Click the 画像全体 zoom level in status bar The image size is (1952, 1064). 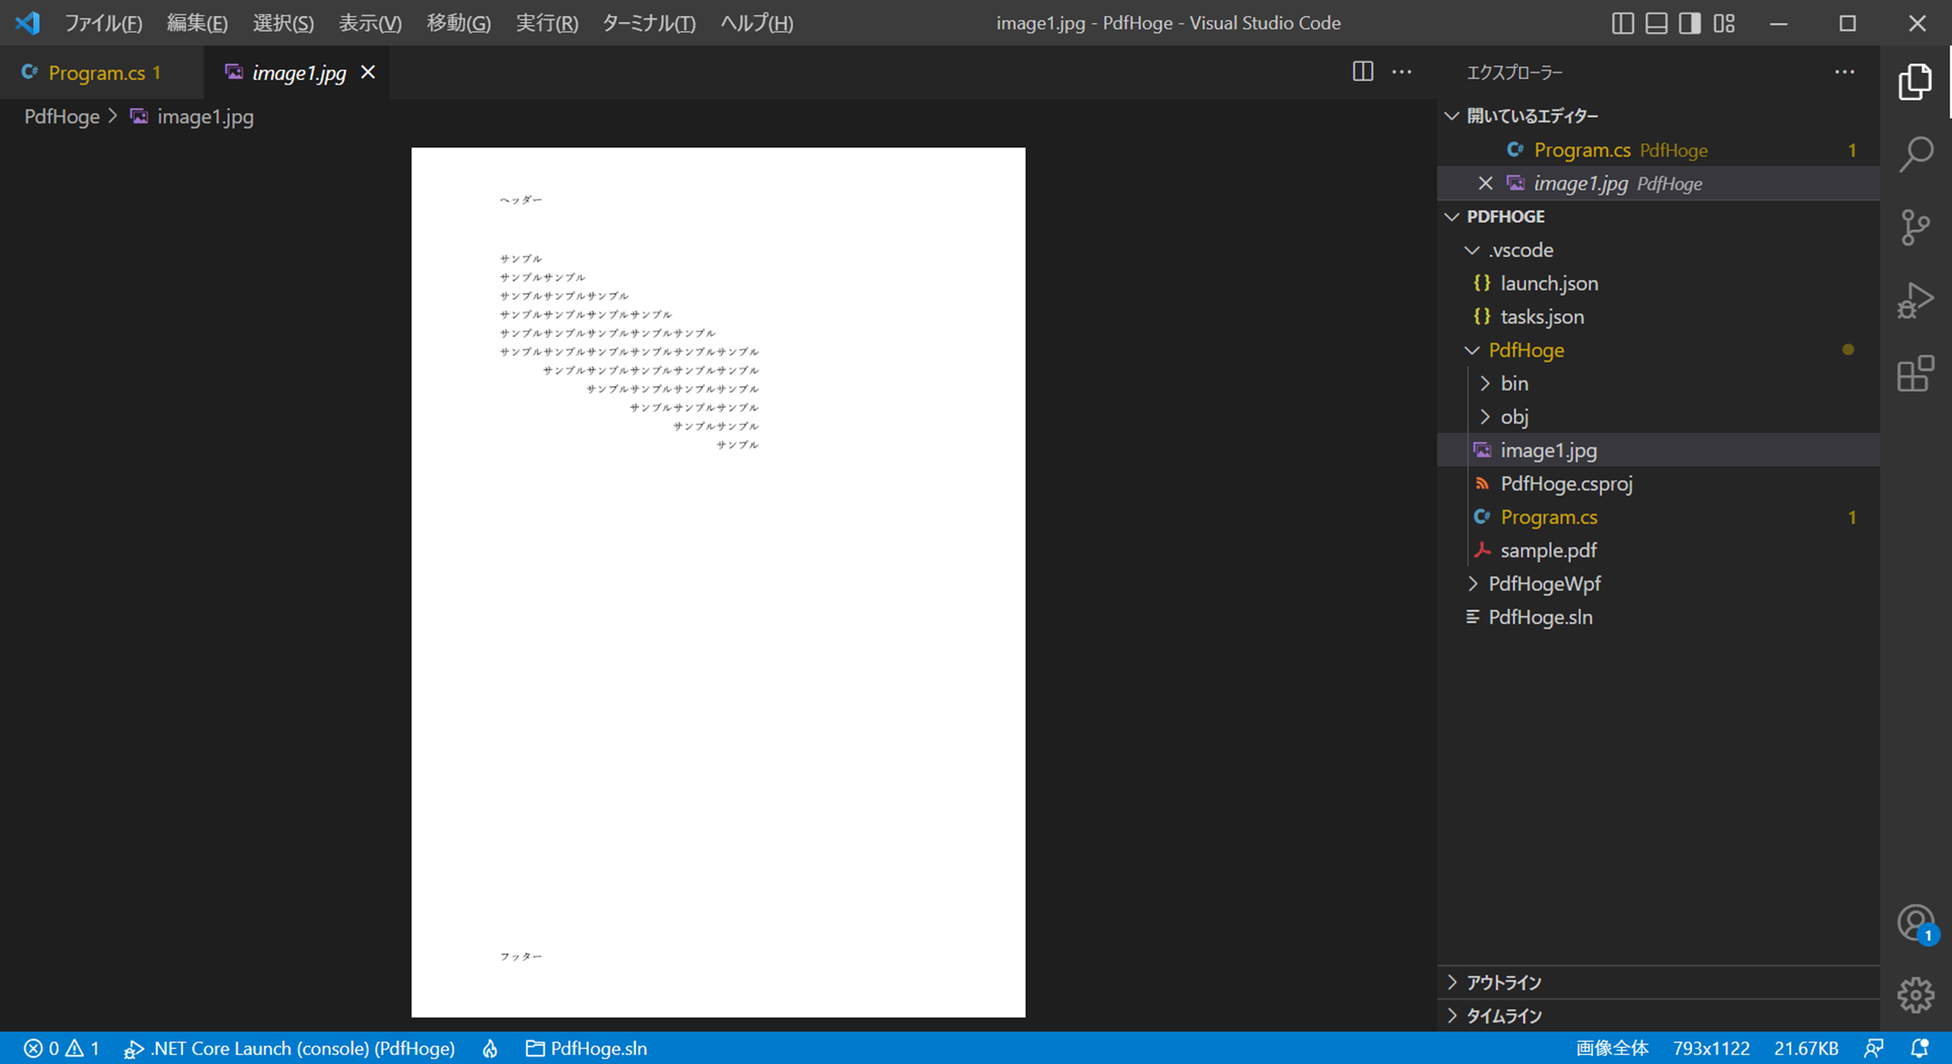coord(1611,1048)
